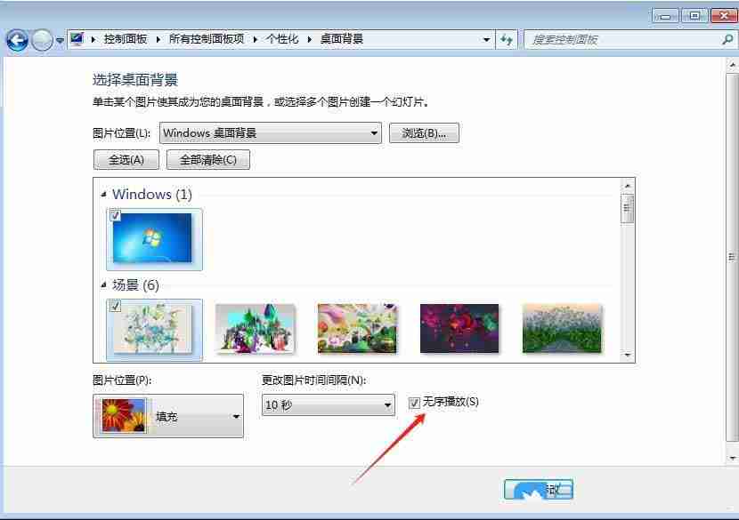Open the 10 秒 interval dropdown
The height and width of the screenshot is (520, 739).
pos(386,404)
